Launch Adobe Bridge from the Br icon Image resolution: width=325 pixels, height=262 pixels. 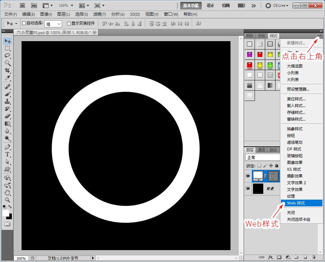pos(22,5)
